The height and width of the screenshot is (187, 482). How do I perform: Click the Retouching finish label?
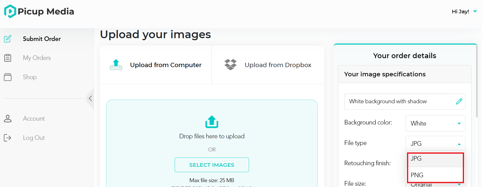point(368,163)
